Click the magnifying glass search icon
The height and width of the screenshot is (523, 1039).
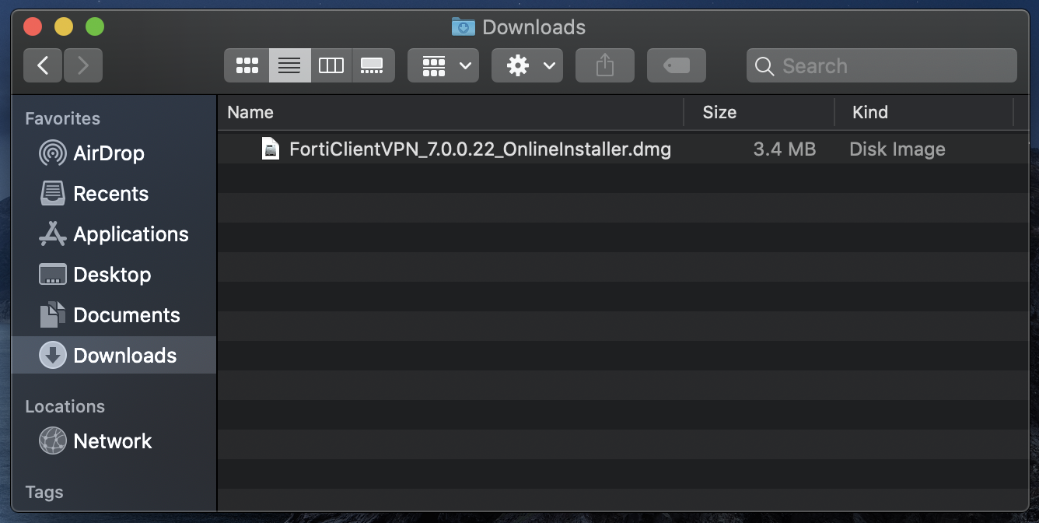click(x=764, y=66)
